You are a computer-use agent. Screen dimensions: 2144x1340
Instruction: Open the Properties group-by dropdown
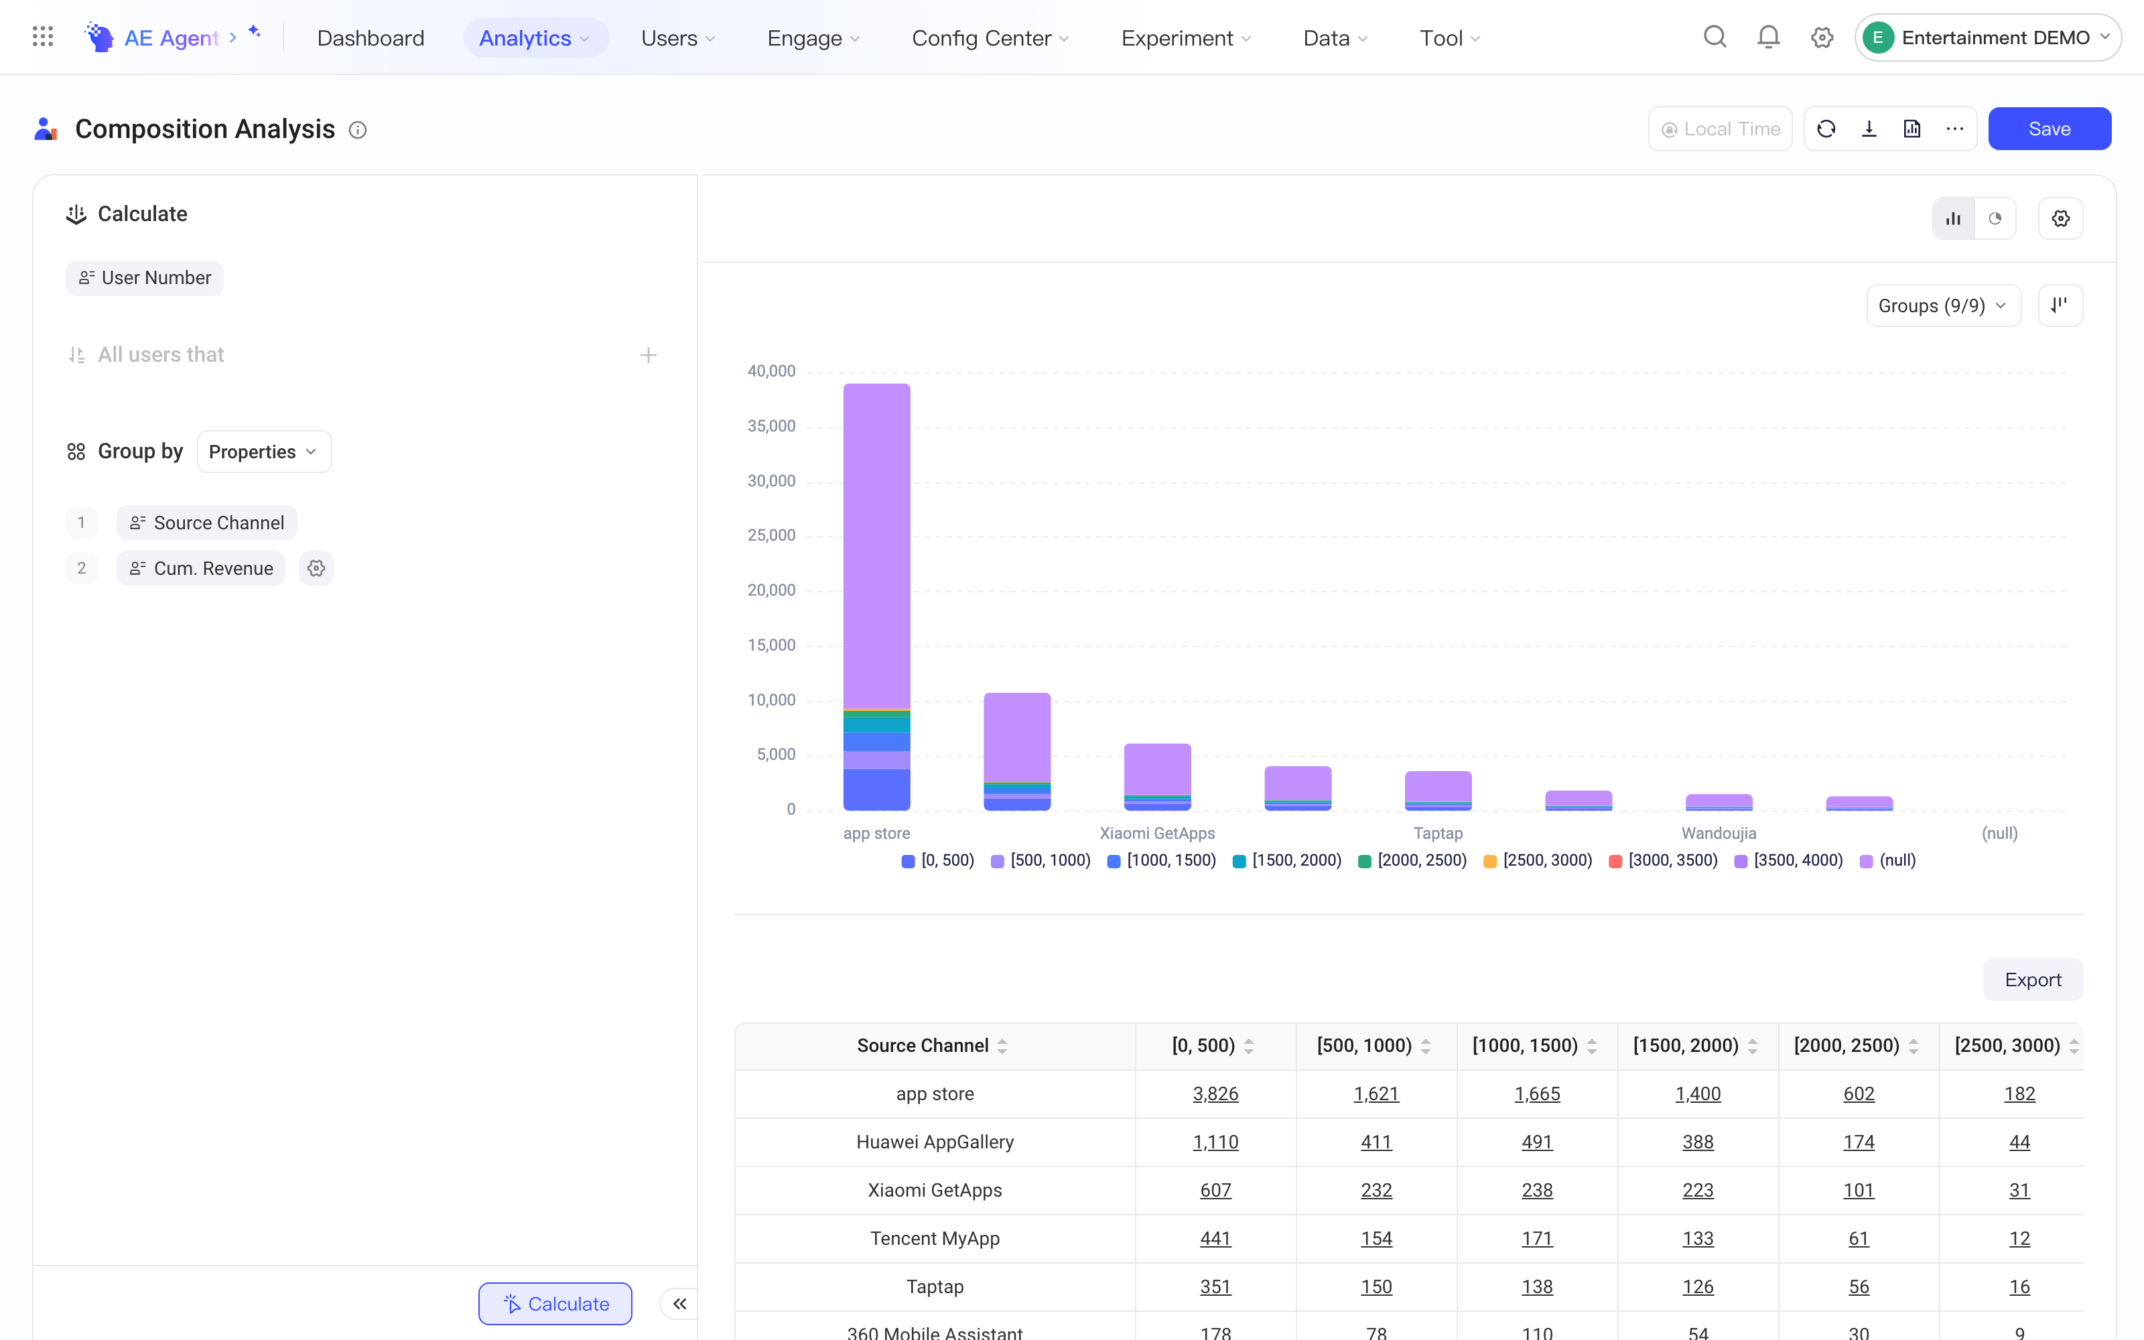click(264, 452)
